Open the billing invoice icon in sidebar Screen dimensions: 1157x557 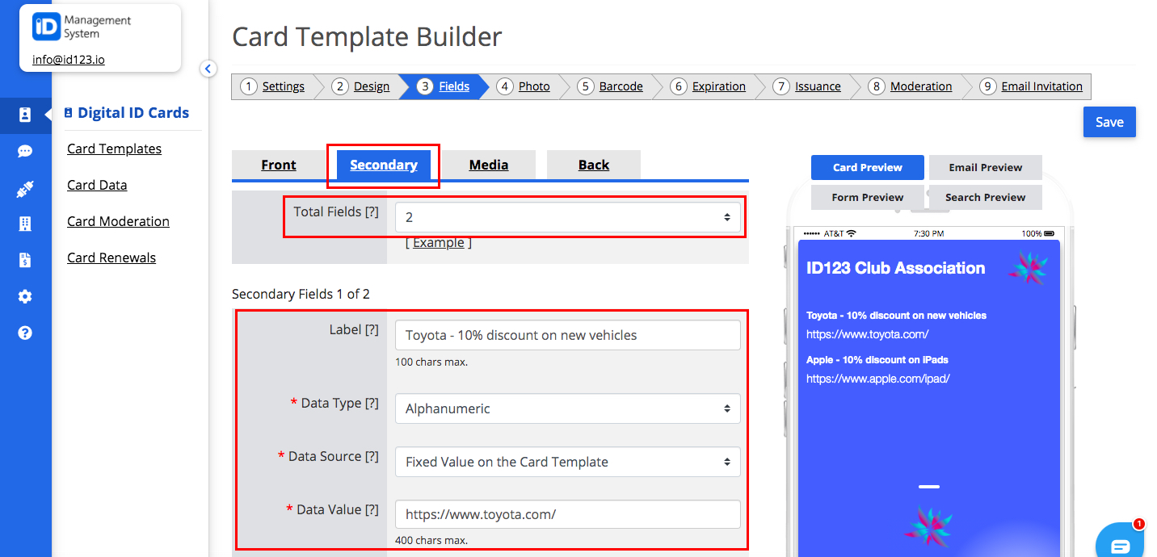click(25, 260)
